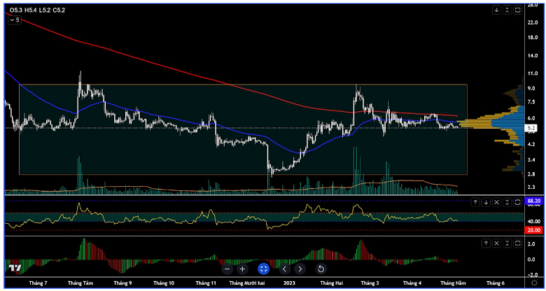This screenshot has width=546, height=291.
Task: Collapse the main price chart pane
Action: (507, 10)
